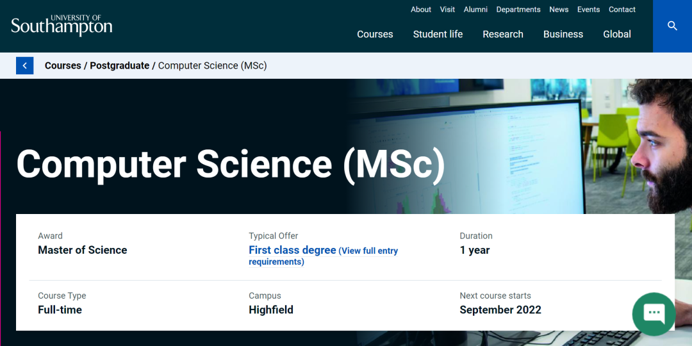
Task: Open the Student life menu
Action: pos(438,35)
